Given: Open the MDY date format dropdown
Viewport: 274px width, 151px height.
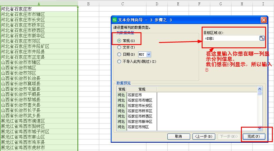Looking at the screenshot, I should [149, 54].
